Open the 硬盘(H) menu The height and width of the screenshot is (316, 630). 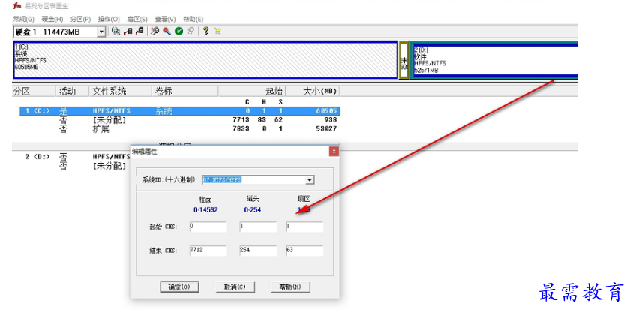[52, 19]
